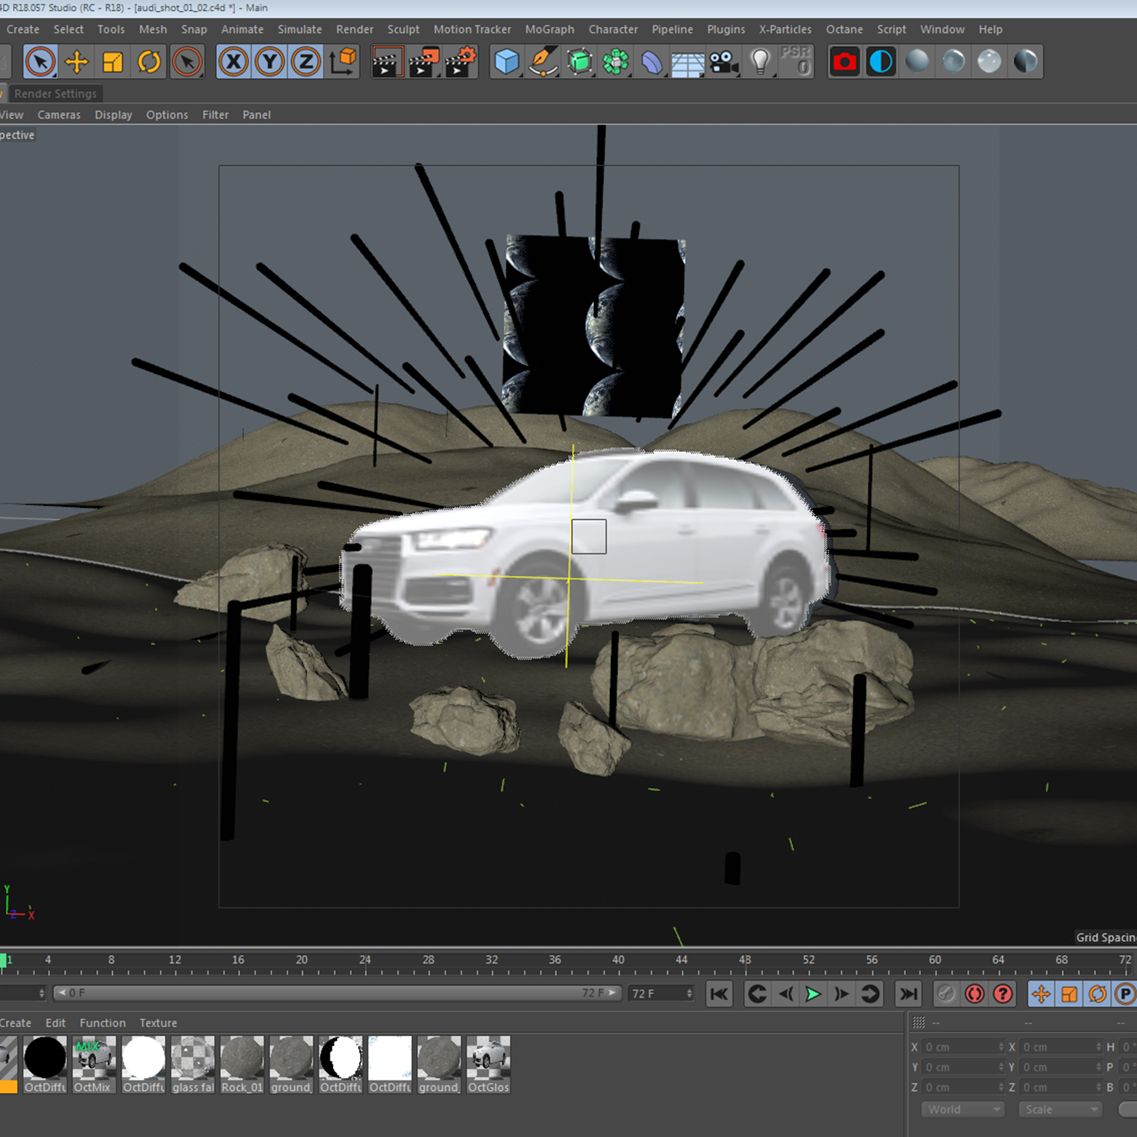The width and height of the screenshot is (1137, 1137).
Task: Select the black OctDiffuse material
Action: point(45,1064)
